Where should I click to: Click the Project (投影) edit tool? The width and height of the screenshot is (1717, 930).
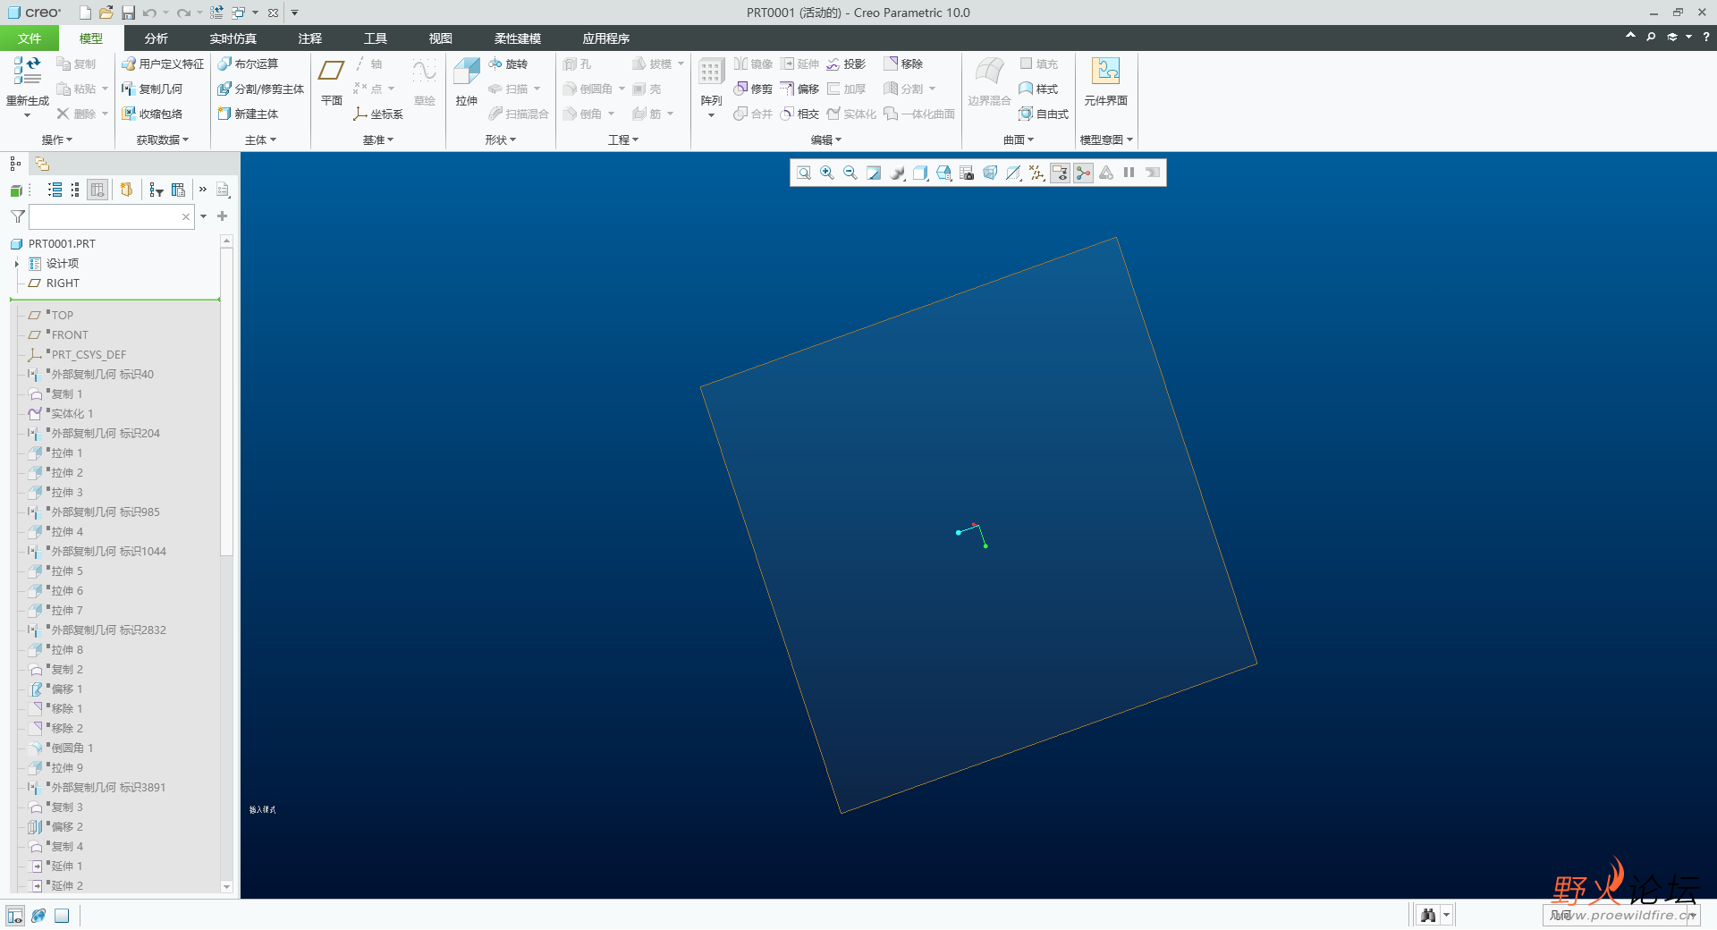pos(846,64)
